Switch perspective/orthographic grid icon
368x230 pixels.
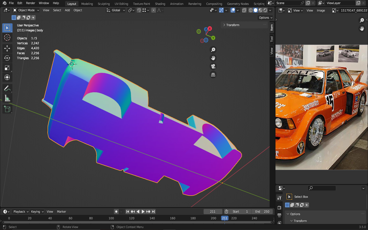click(x=213, y=75)
